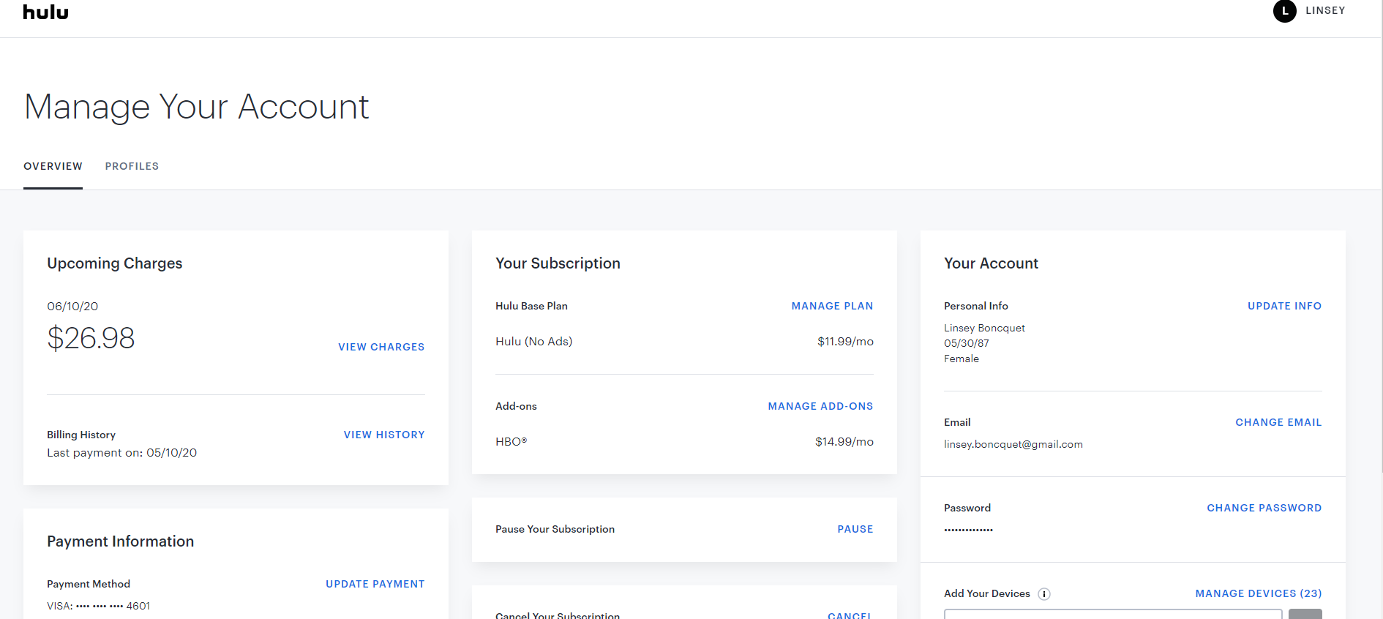Image resolution: width=1383 pixels, height=619 pixels.
Task: Click the Add-ons label
Action: [516, 406]
